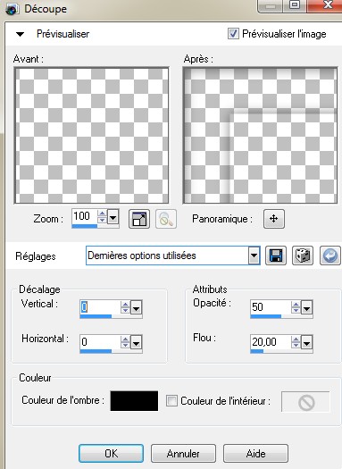Click the Découpe title bar app icon

13,9
